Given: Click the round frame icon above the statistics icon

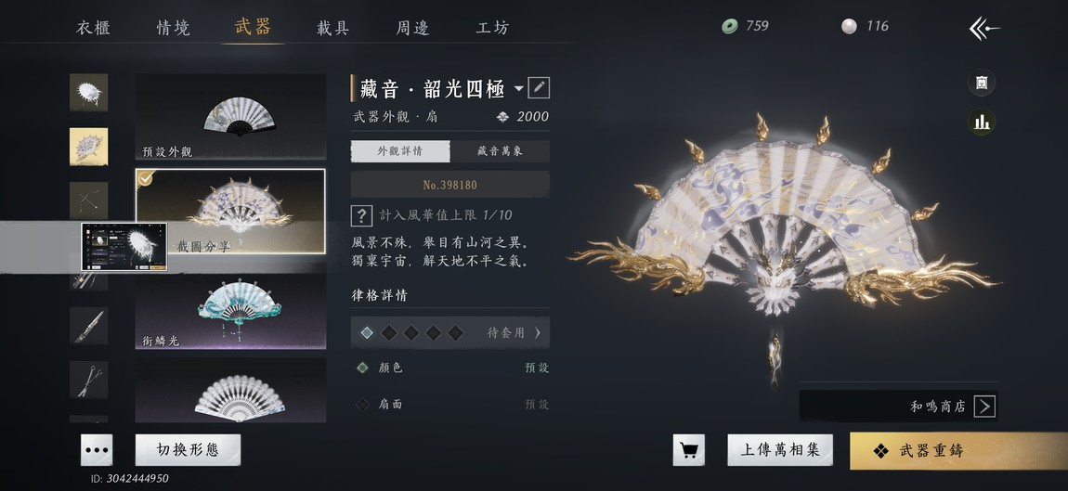Looking at the screenshot, I should pos(982,83).
